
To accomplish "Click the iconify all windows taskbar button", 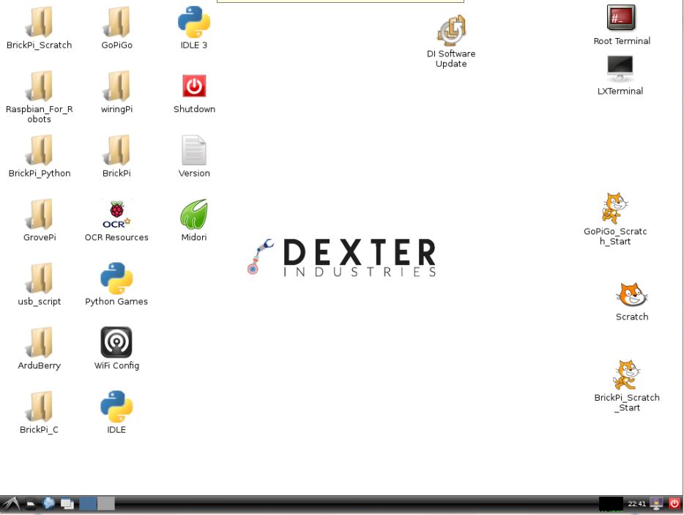I will [x=67, y=504].
